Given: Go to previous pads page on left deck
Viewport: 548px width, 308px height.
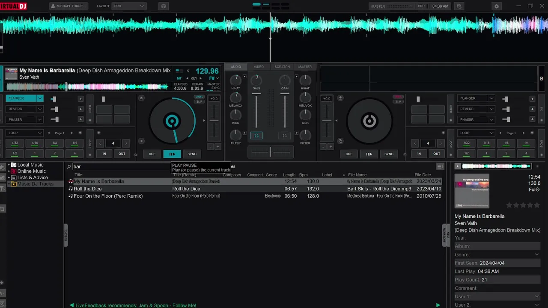Looking at the screenshot, I should coord(49,133).
